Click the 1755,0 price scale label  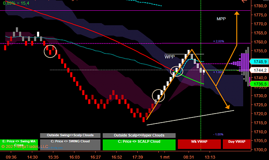[260, 51]
